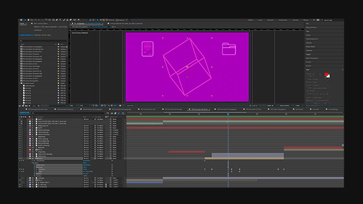The width and height of the screenshot is (363, 204).
Task: Open blending mode dropdown for Null 7 layer
Action: [87, 119]
